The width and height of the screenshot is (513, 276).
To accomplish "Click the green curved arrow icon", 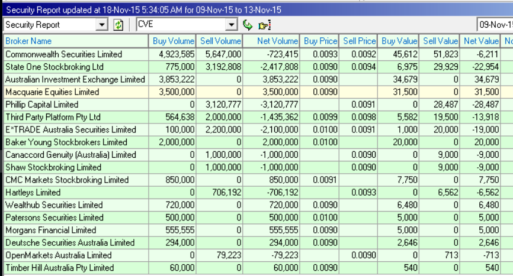I will tap(248, 25).
